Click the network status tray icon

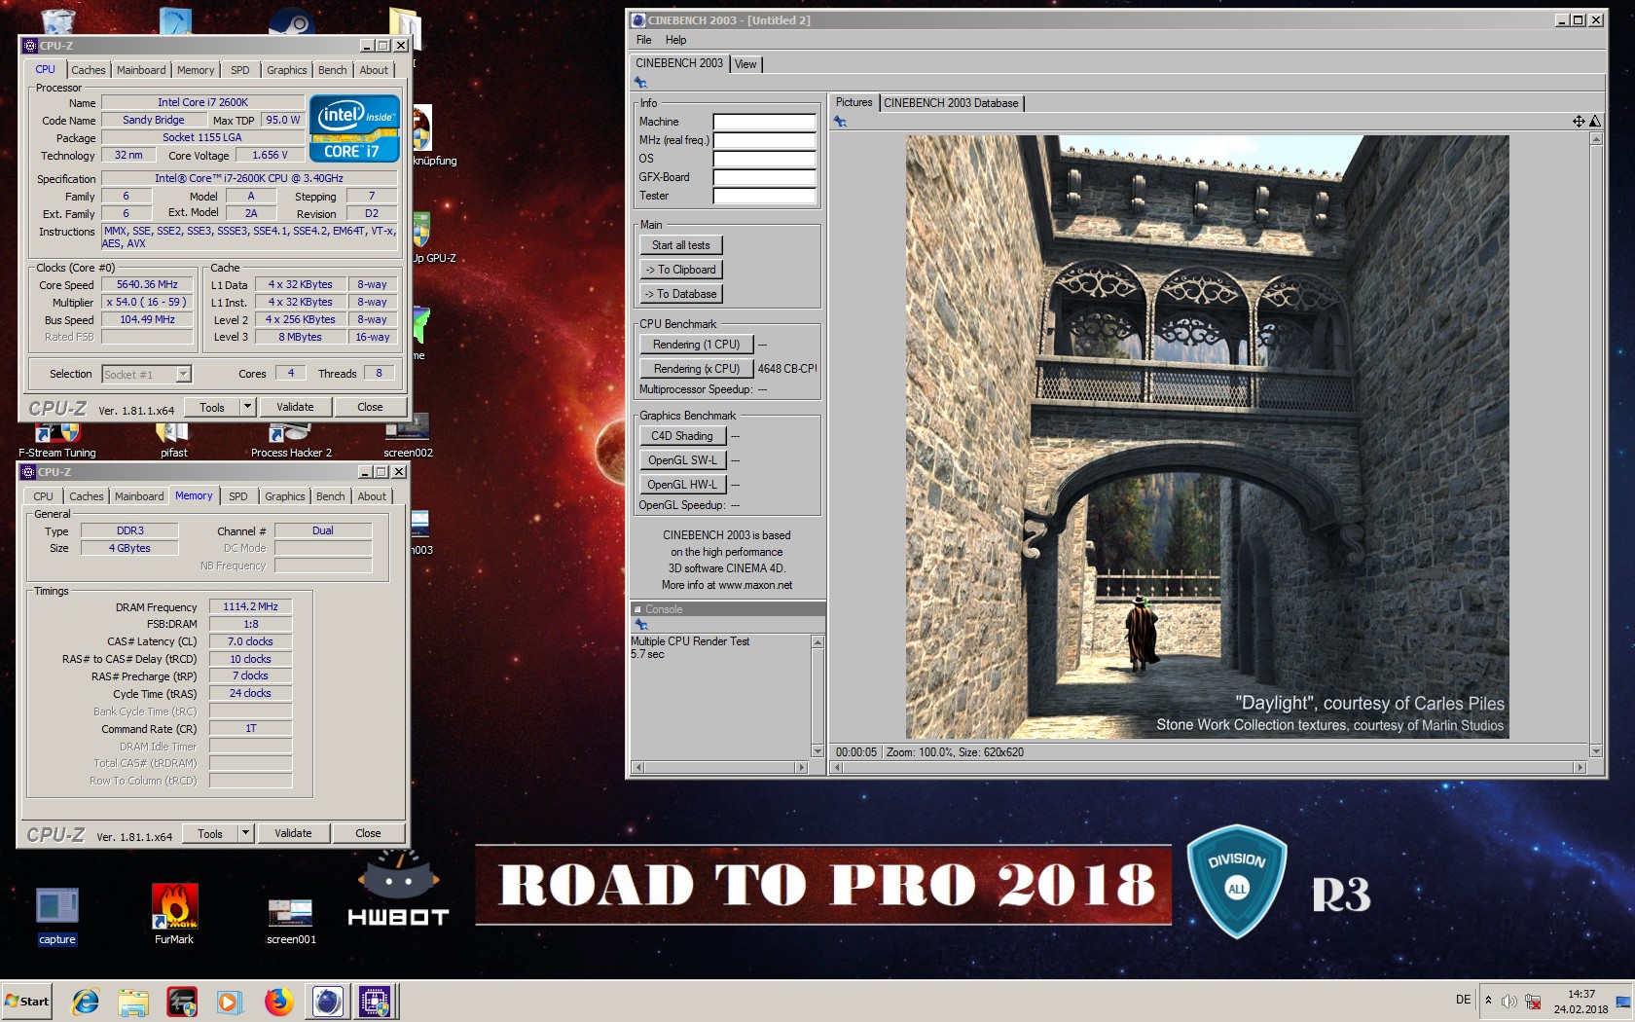click(1533, 1001)
